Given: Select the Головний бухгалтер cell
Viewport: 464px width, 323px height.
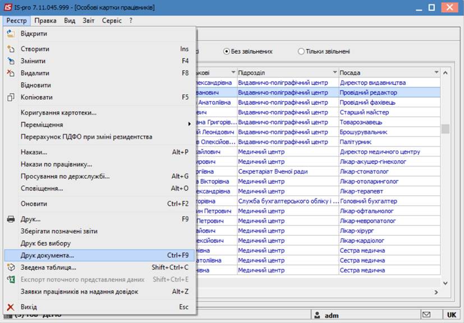Looking at the screenshot, I should click(389, 201).
